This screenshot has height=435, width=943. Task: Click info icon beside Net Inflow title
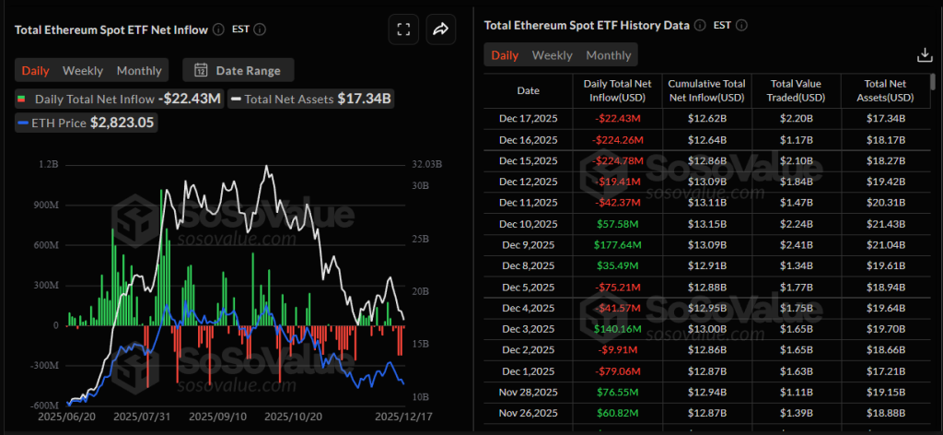point(218,29)
